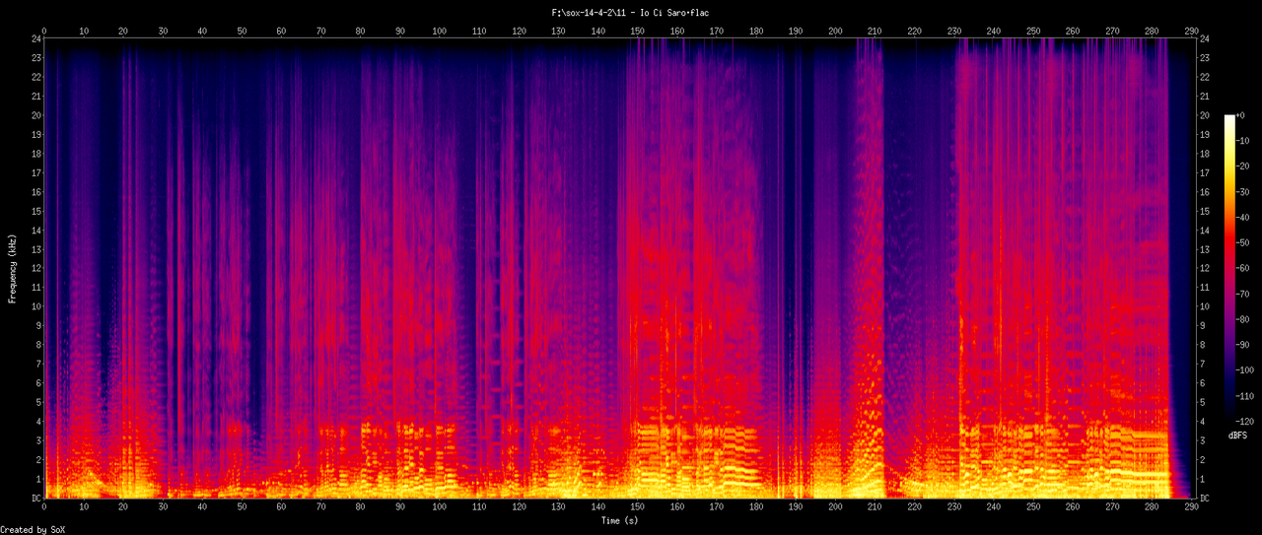The width and height of the screenshot is (1262, 535).
Task: Click the 'Time (s)' axis label
Action: coord(618,520)
